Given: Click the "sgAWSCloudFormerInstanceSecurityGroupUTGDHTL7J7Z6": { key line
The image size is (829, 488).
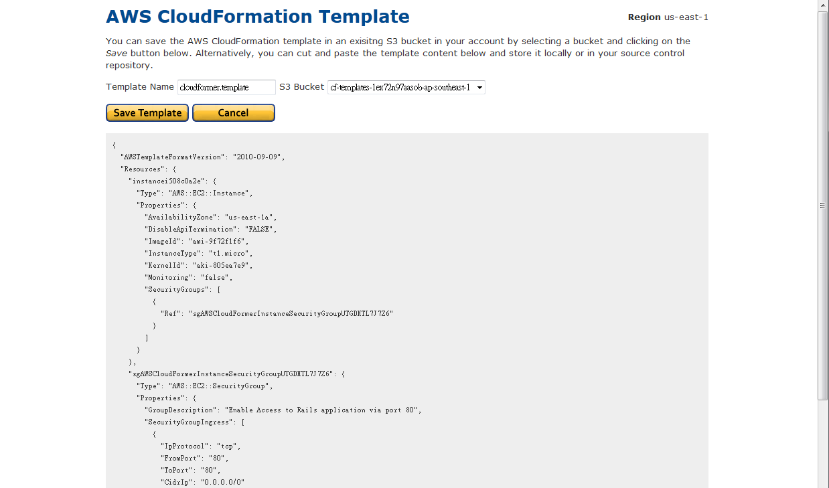Looking at the screenshot, I should pos(237,374).
